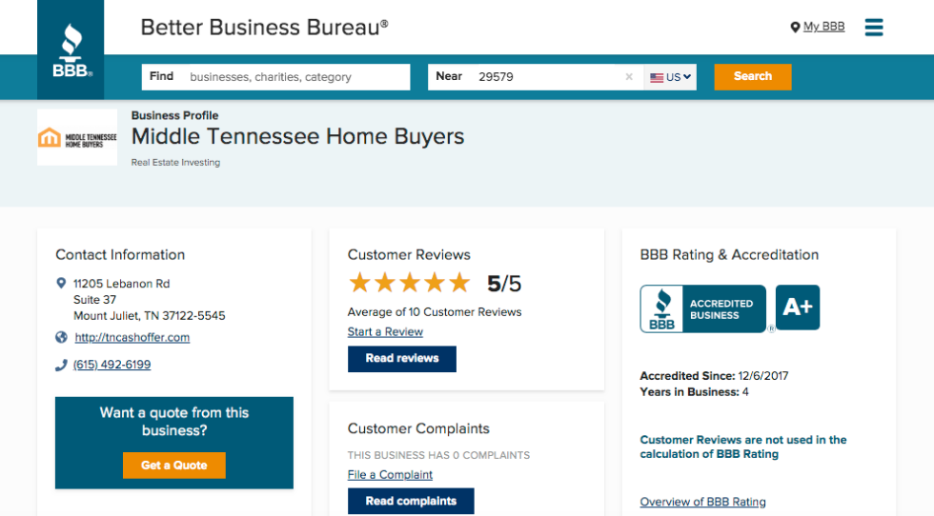
Task: Open the http://tncashoffer.com link
Action: [132, 337]
